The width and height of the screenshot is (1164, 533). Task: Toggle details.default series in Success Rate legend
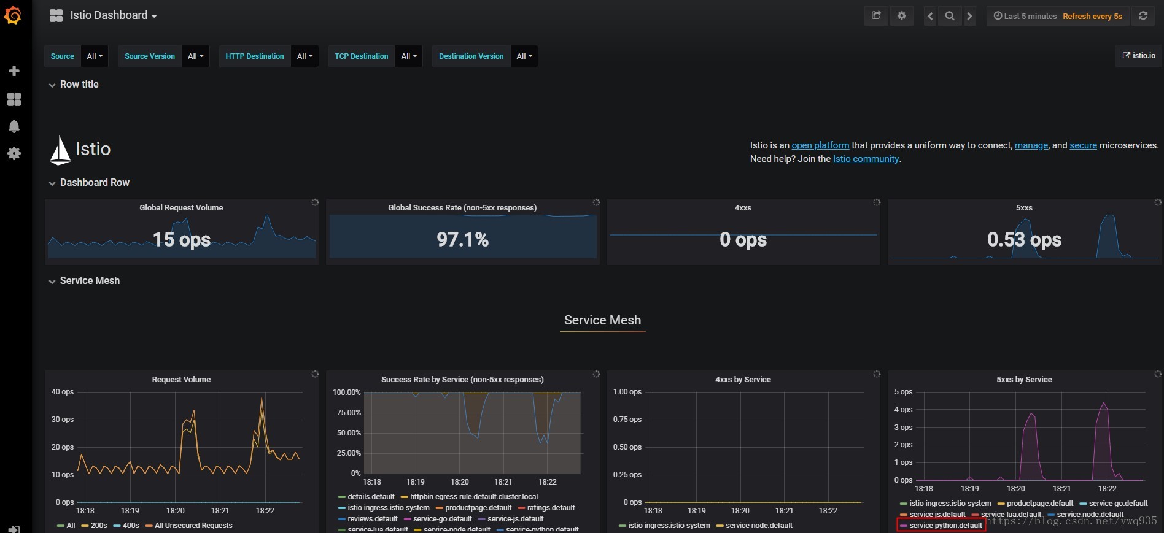(371, 497)
